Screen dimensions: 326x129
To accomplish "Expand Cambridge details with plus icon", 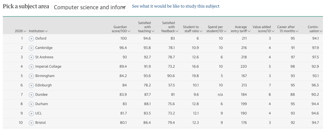I will coord(31,48).
